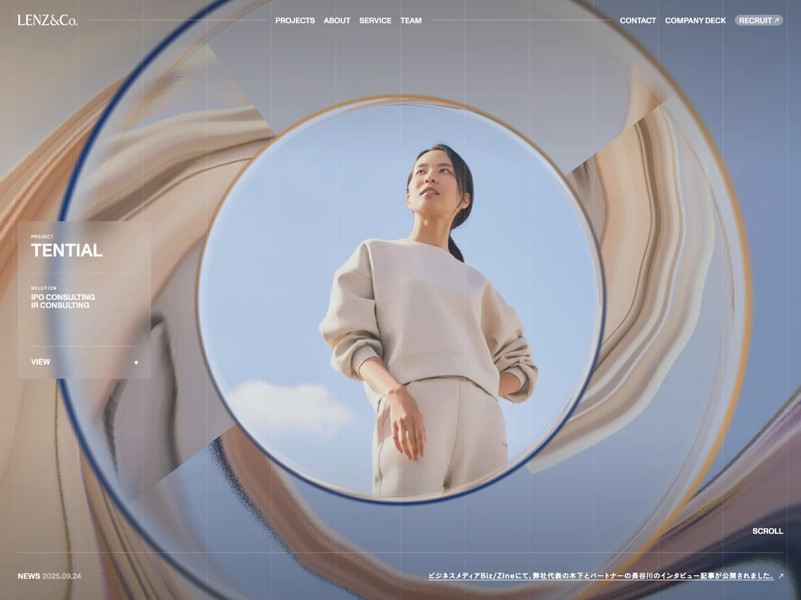This screenshot has height=600, width=801.
Task: Click the TENTIAL project title
Action: (67, 250)
